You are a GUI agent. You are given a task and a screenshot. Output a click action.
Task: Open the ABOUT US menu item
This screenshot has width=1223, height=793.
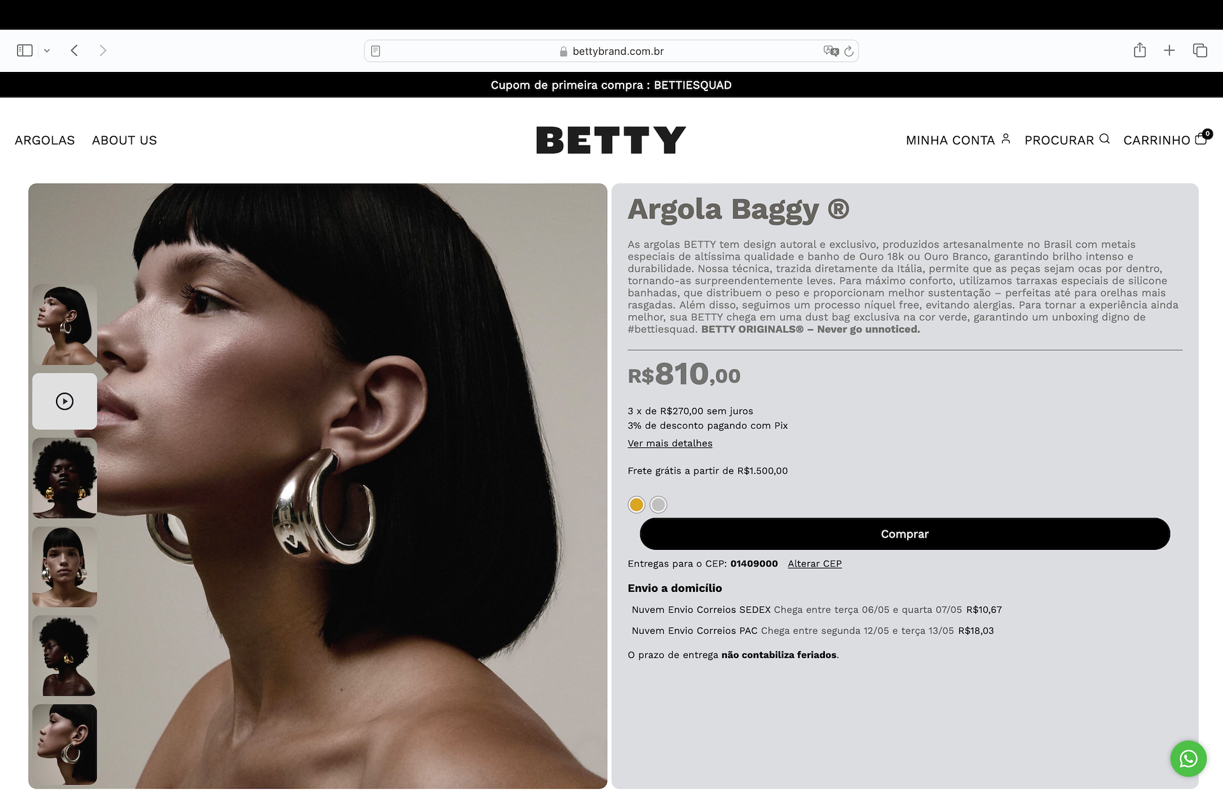[124, 140]
